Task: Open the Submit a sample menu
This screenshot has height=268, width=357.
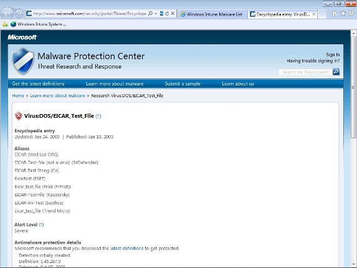Action: pos(183,84)
